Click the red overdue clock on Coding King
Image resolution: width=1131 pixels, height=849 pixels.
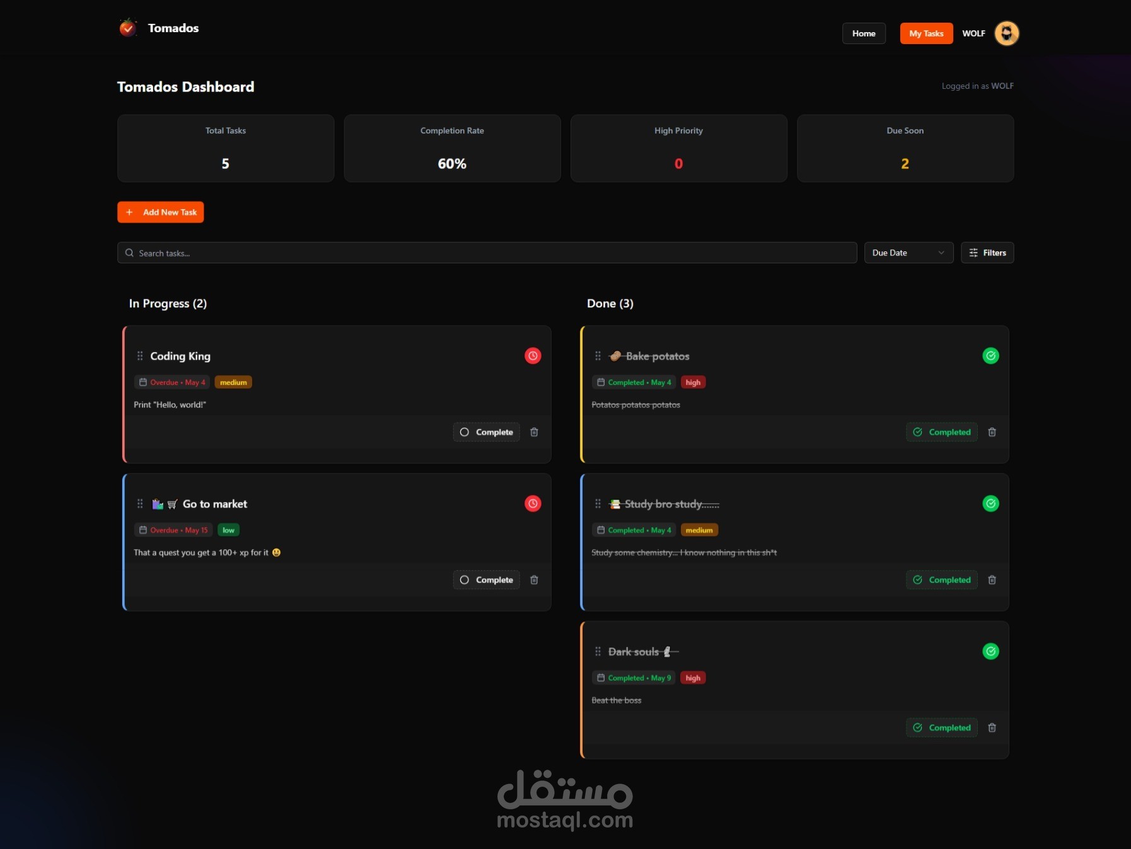pos(533,356)
